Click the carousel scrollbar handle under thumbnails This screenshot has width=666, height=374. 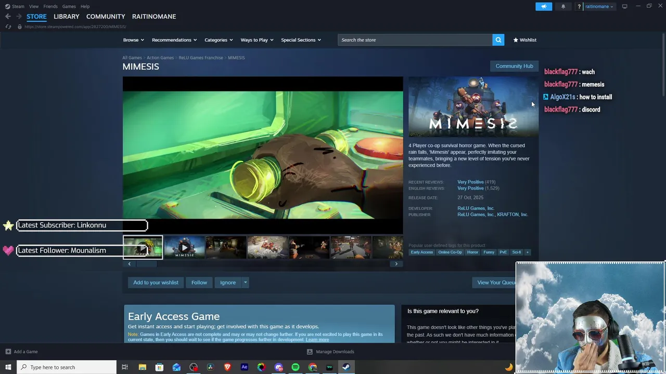click(x=146, y=264)
